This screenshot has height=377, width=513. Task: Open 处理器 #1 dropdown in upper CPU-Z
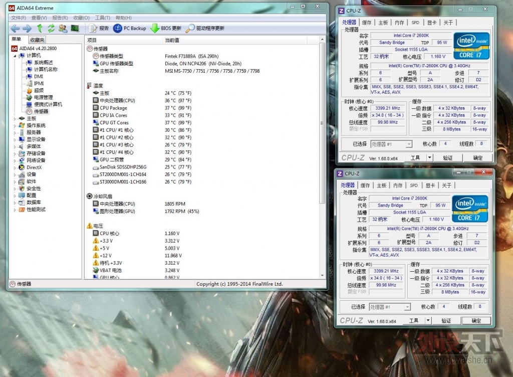[391, 144]
